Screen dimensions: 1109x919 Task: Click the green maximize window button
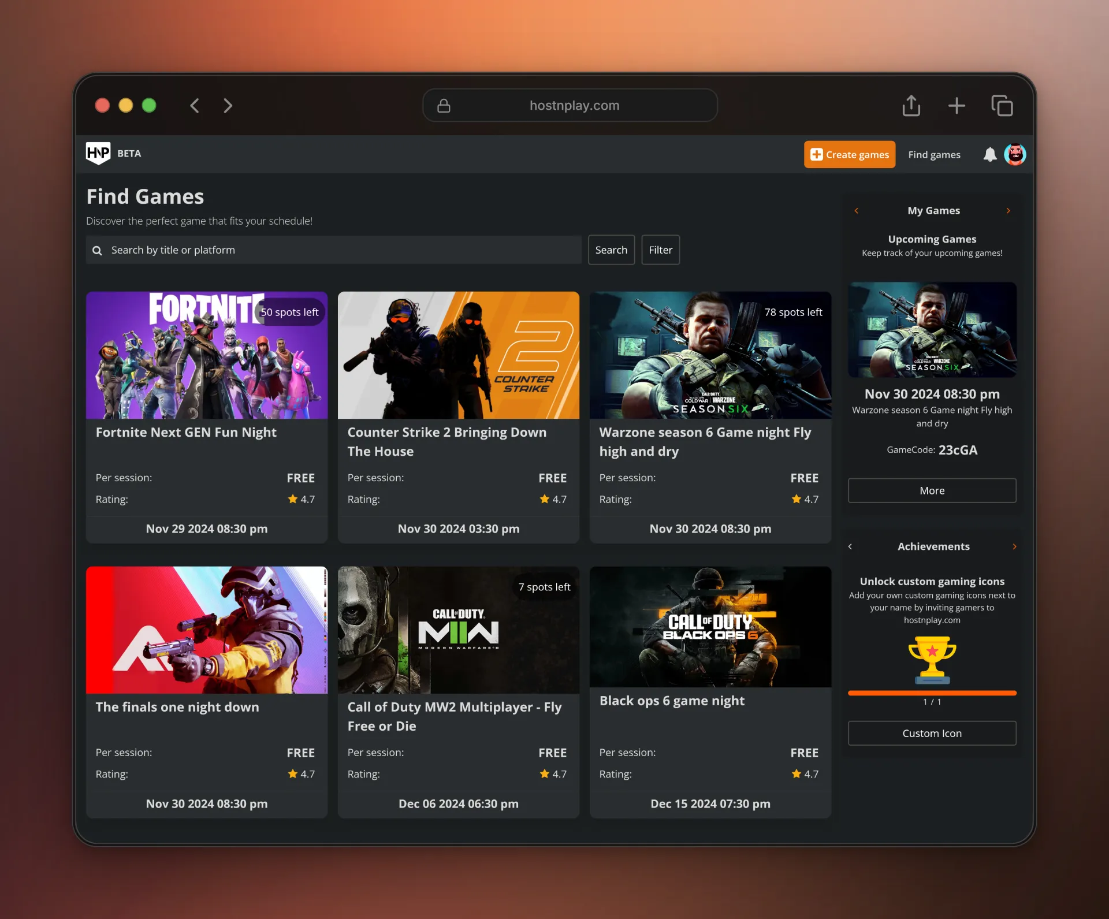tap(149, 106)
